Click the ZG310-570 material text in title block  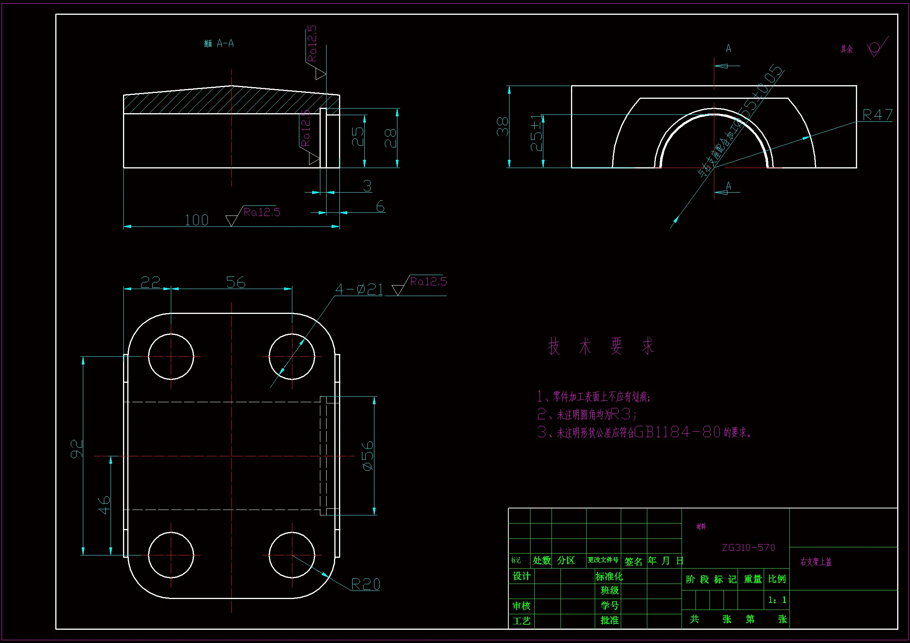(x=748, y=548)
